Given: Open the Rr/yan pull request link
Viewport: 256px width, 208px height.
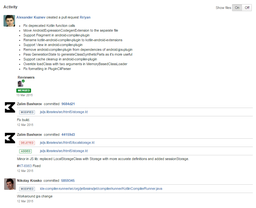Looking at the screenshot, I should click(x=85, y=17).
